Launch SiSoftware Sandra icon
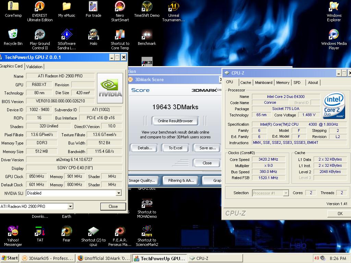Image resolution: width=351 pixels, height=263 pixels. [x=67, y=39]
